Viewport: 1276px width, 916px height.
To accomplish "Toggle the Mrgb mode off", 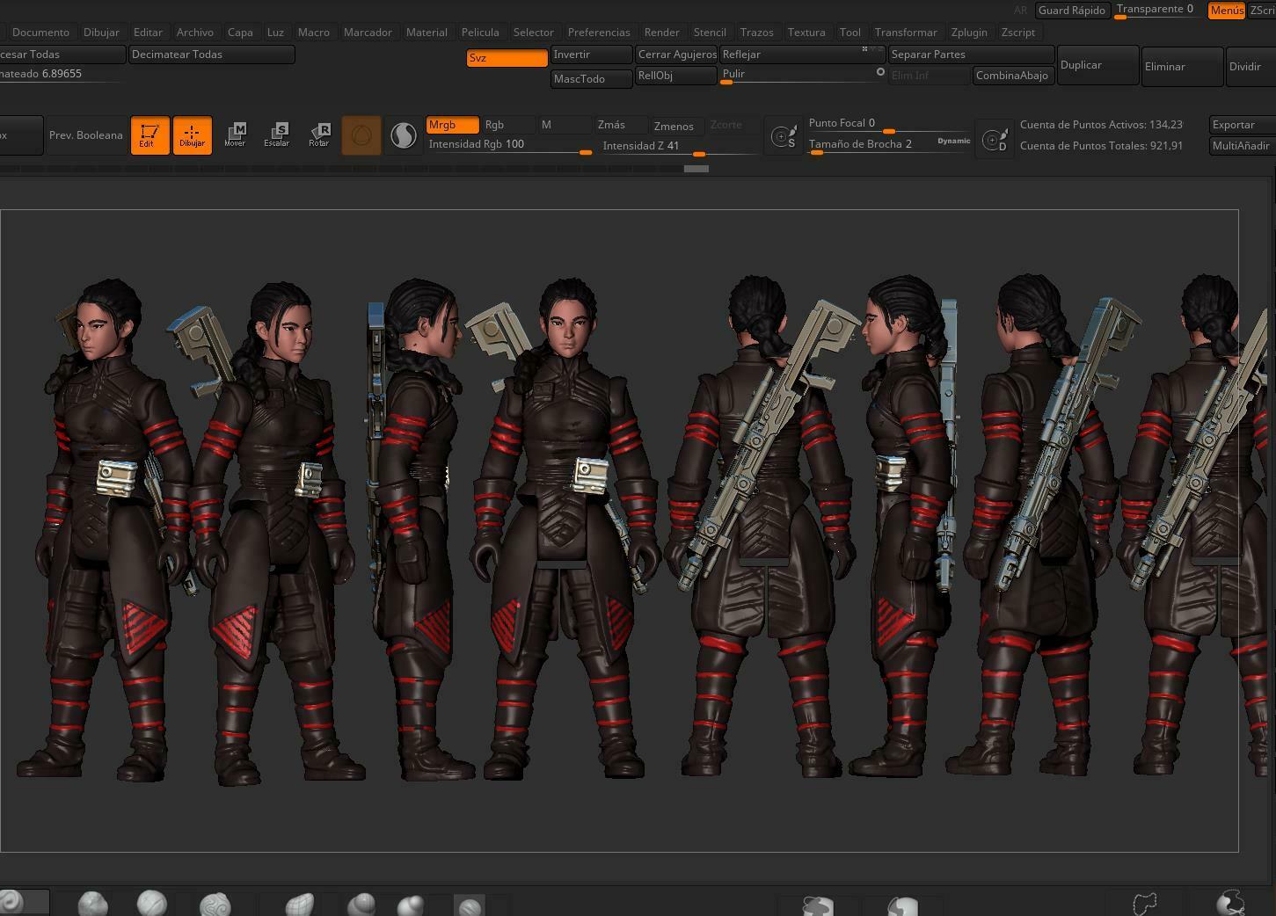I will (x=452, y=125).
